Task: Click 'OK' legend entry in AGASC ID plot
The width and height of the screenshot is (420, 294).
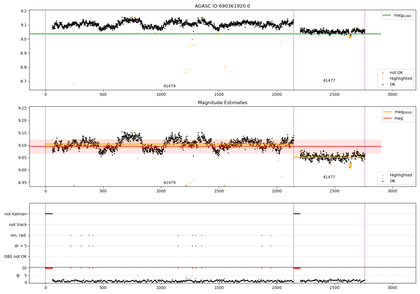Action: click(393, 85)
